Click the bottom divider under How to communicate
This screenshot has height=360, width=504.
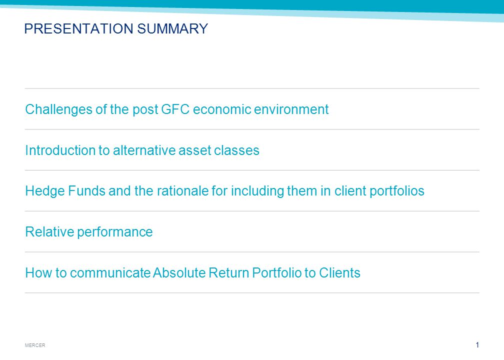(252, 293)
